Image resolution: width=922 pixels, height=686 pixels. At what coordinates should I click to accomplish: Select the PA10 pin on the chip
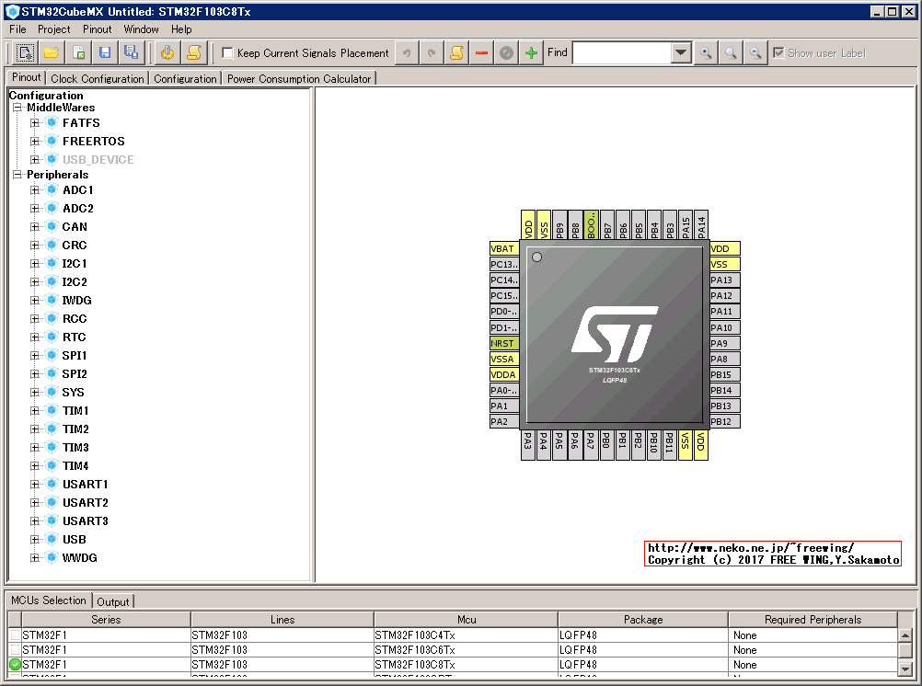point(724,327)
